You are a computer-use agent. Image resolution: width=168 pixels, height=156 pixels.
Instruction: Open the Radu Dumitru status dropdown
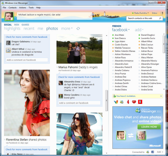click(x=148, y=13)
